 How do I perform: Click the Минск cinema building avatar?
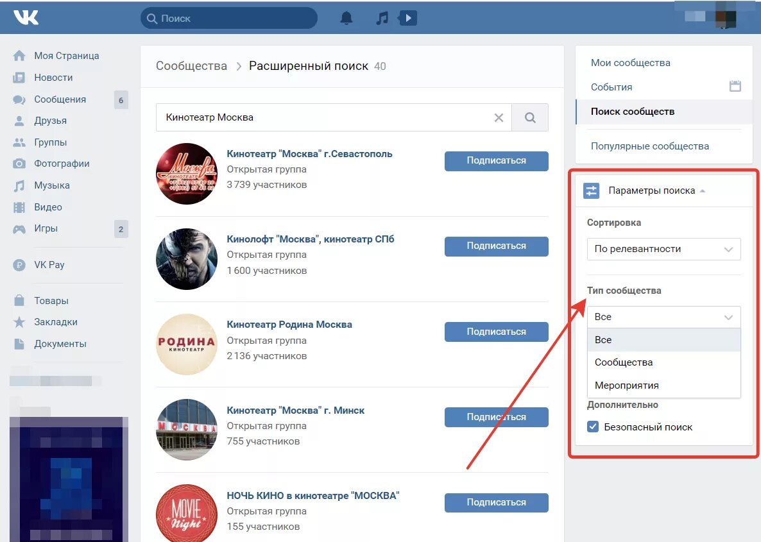[186, 430]
